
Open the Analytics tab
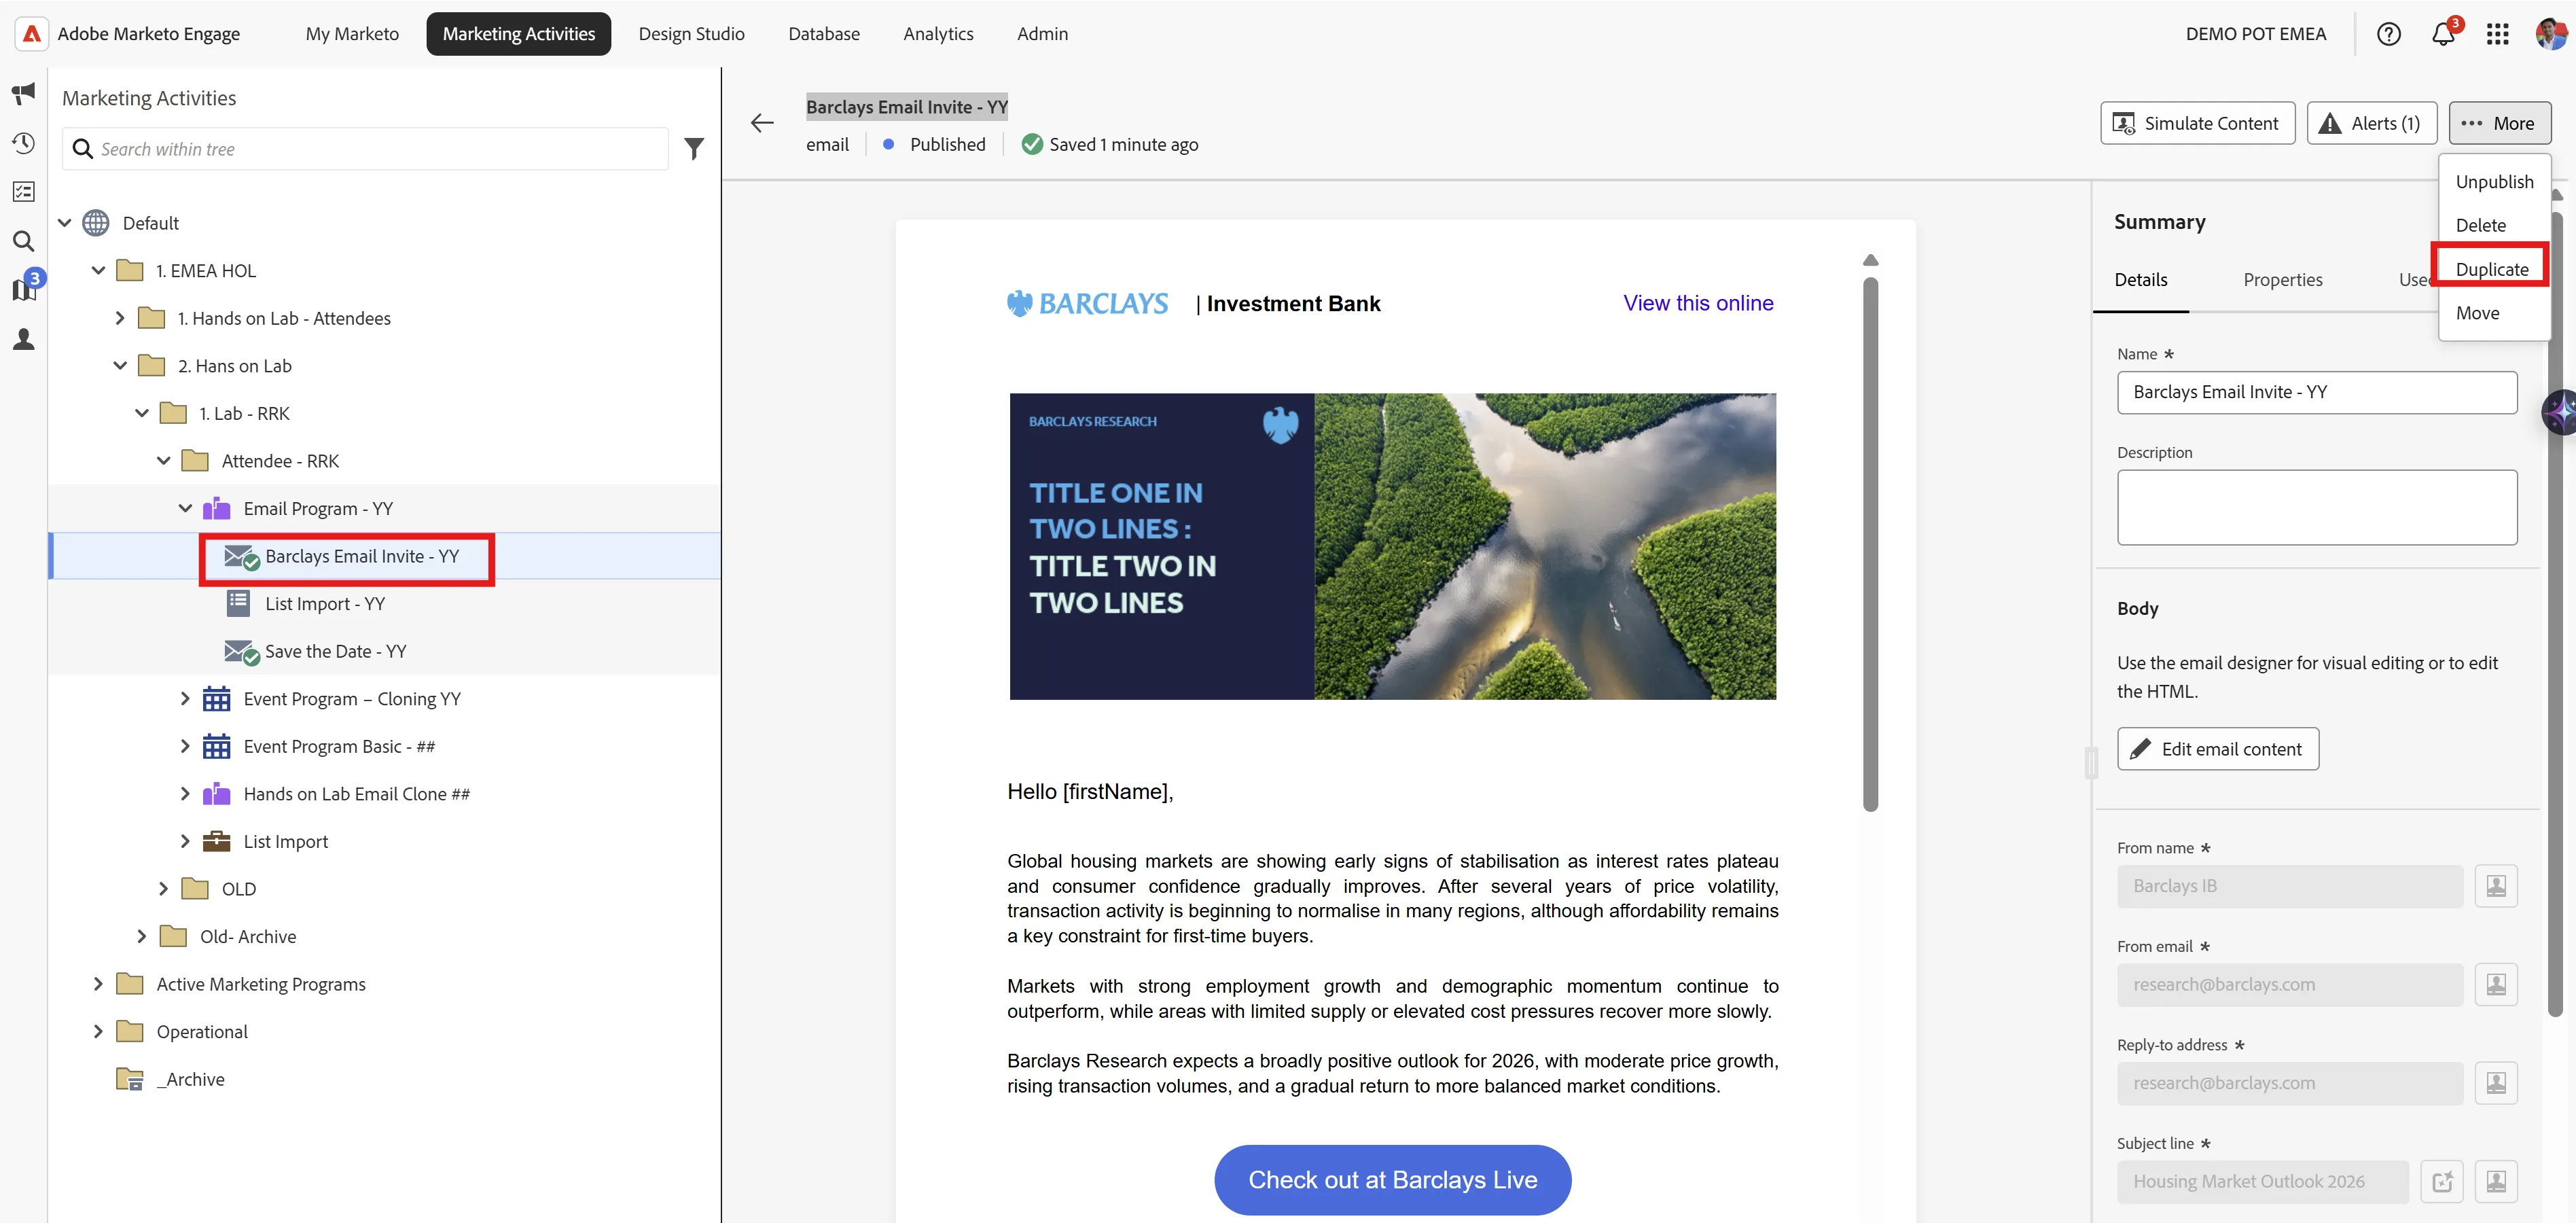[x=938, y=34]
